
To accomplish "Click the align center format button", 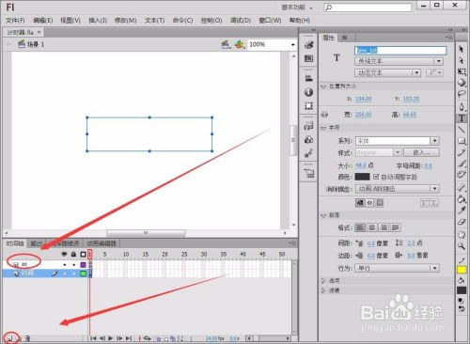I will click(x=372, y=227).
